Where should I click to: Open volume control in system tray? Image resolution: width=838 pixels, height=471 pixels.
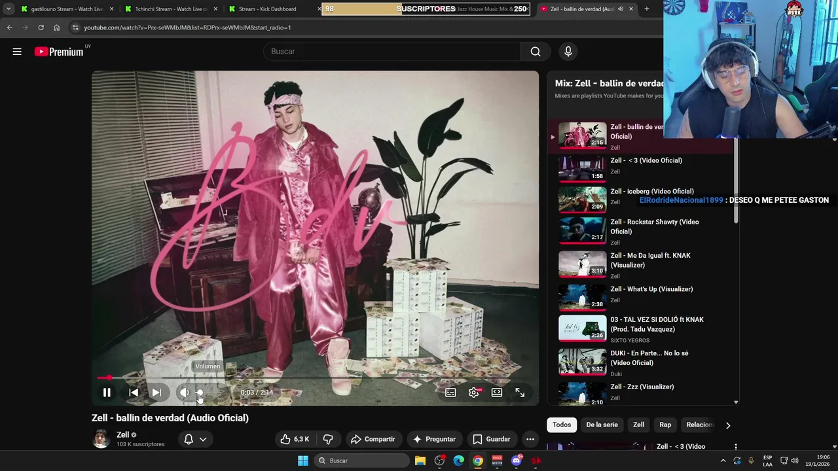tap(795, 461)
